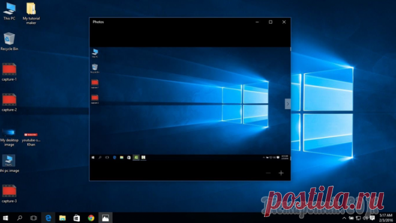Open the Windows Store from taskbar
The height and width of the screenshot is (223, 396).
77,218
